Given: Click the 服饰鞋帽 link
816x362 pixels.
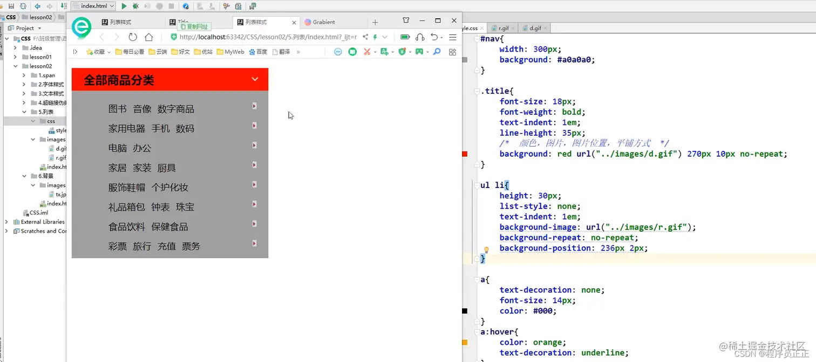Looking at the screenshot, I should [x=127, y=187].
